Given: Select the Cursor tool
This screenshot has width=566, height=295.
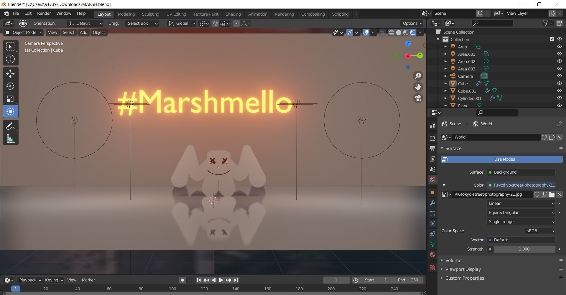Looking at the screenshot, I should coord(11,59).
